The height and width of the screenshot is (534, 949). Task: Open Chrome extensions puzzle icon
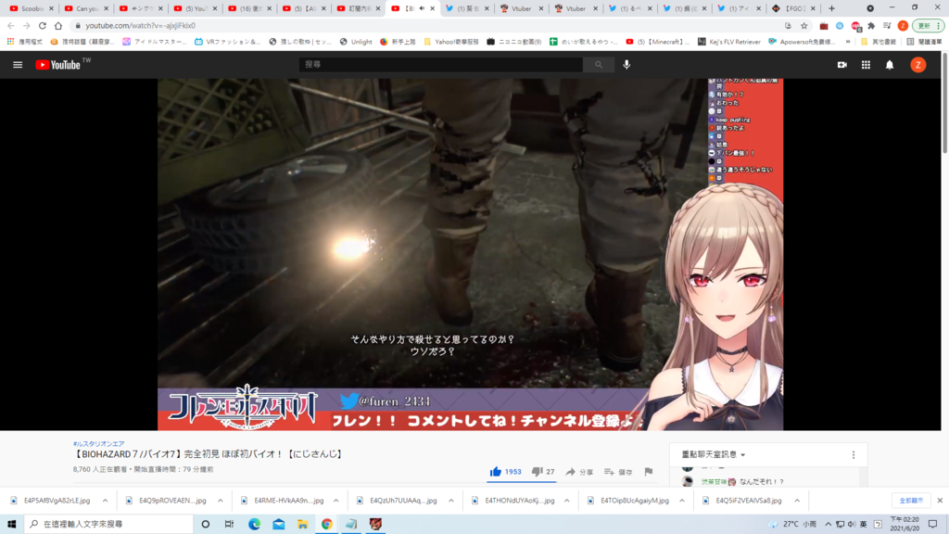(x=871, y=25)
